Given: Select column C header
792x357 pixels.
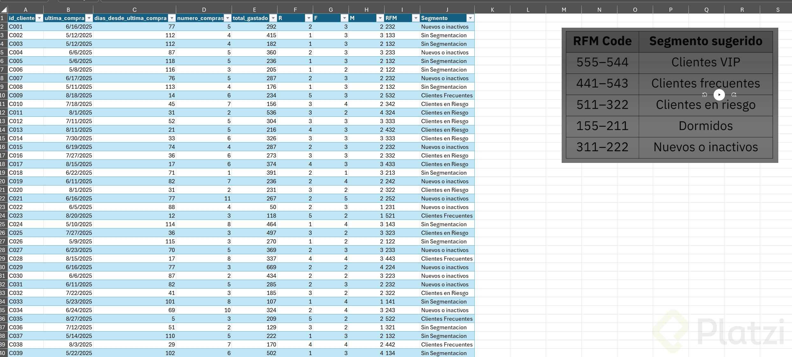Looking at the screenshot, I should [x=134, y=10].
